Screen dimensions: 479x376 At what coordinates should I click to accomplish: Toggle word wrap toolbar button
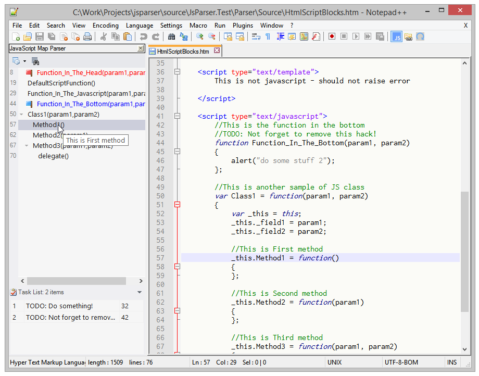(256, 36)
